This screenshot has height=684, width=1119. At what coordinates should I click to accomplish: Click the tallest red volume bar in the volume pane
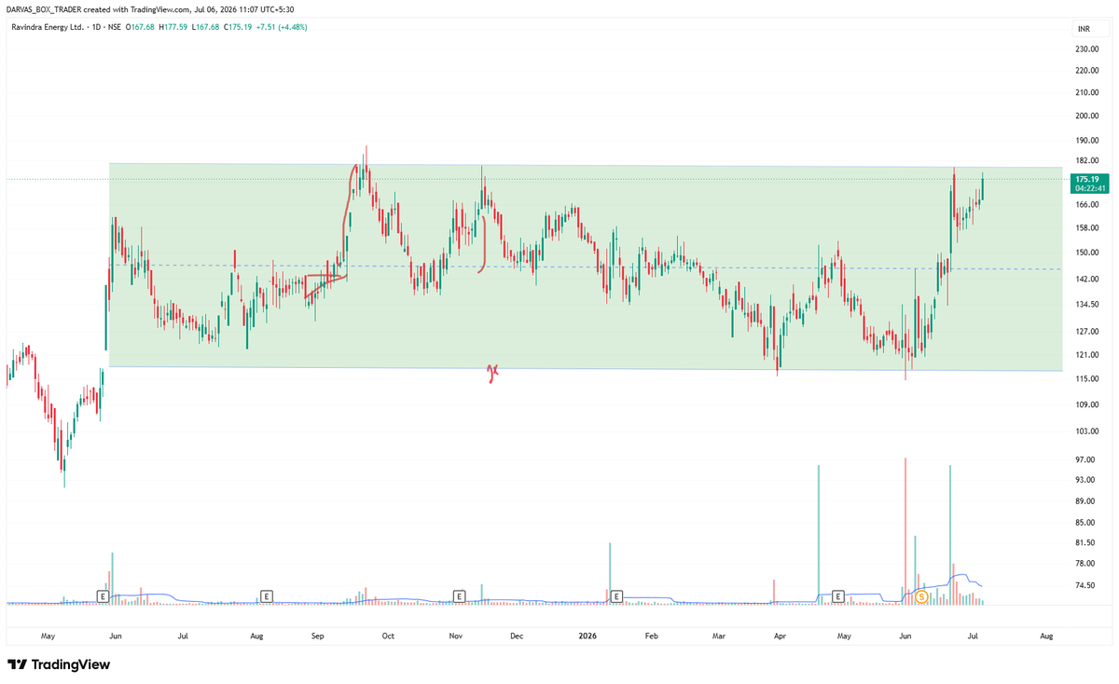[x=905, y=531]
